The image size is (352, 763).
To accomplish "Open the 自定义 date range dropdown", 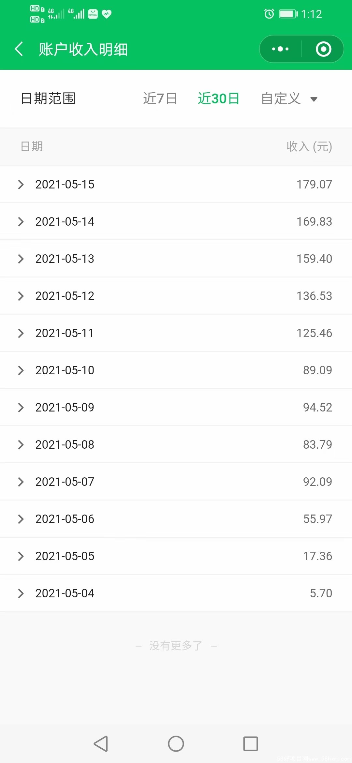I will click(x=289, y=98).
